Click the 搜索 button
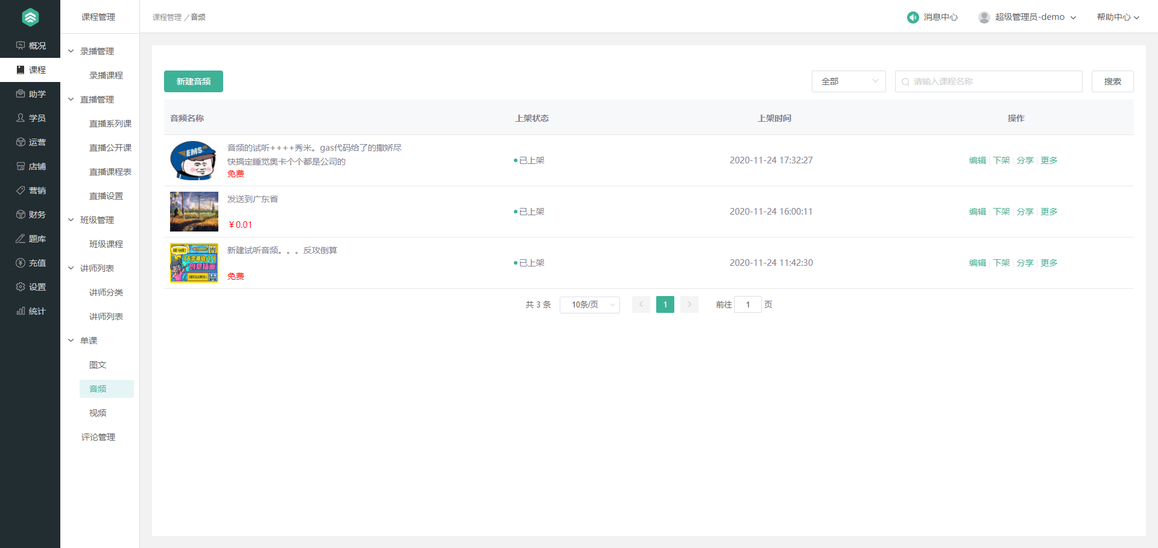 point(1113,81)
